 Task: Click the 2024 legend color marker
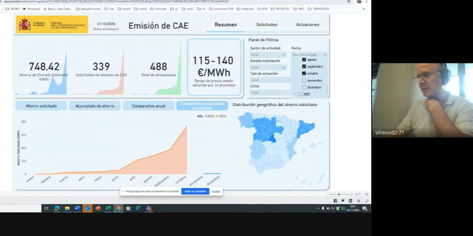click(x=217, y=116)
